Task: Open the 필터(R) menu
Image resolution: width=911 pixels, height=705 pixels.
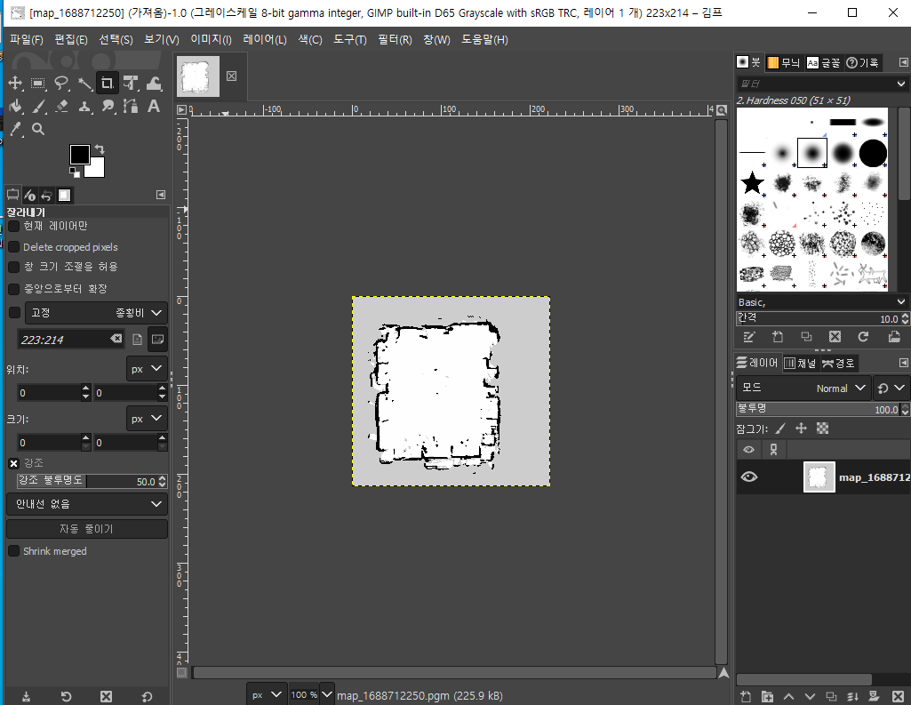Action: 395,40
